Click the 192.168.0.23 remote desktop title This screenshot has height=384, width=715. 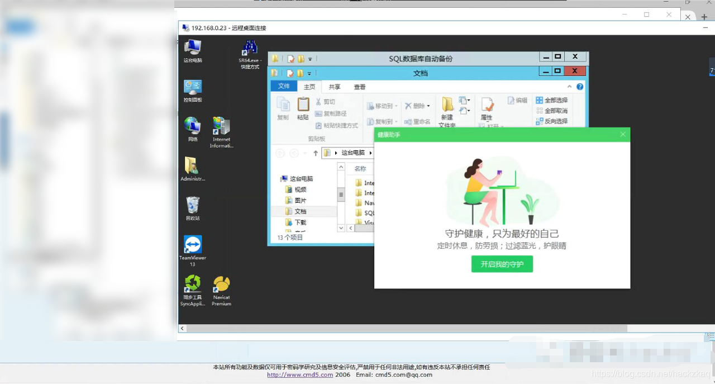click(x=228, y=28)
